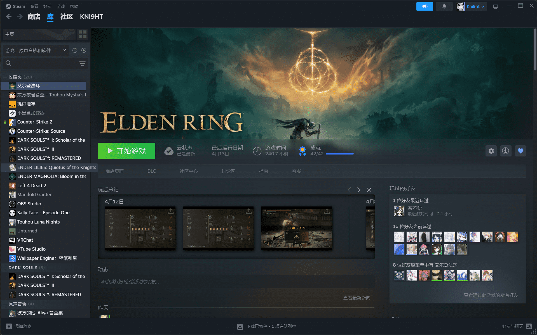Toggle Elden Ring favorite heart
Image resolution: width=537 pixels, height=335 pixels.
520,151
